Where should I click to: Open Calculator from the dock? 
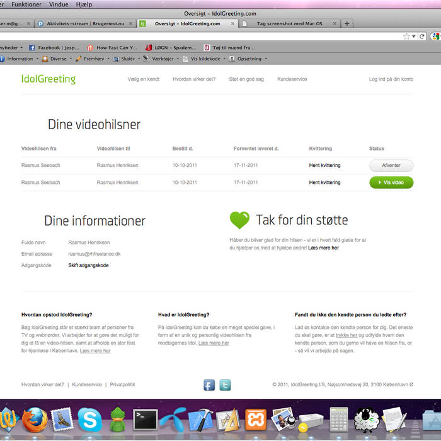pos(339,420)
